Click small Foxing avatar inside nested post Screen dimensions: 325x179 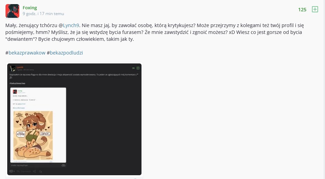point(15,92)
